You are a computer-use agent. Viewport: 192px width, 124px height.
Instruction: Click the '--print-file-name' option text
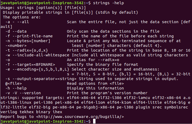(x=32, y=36)
